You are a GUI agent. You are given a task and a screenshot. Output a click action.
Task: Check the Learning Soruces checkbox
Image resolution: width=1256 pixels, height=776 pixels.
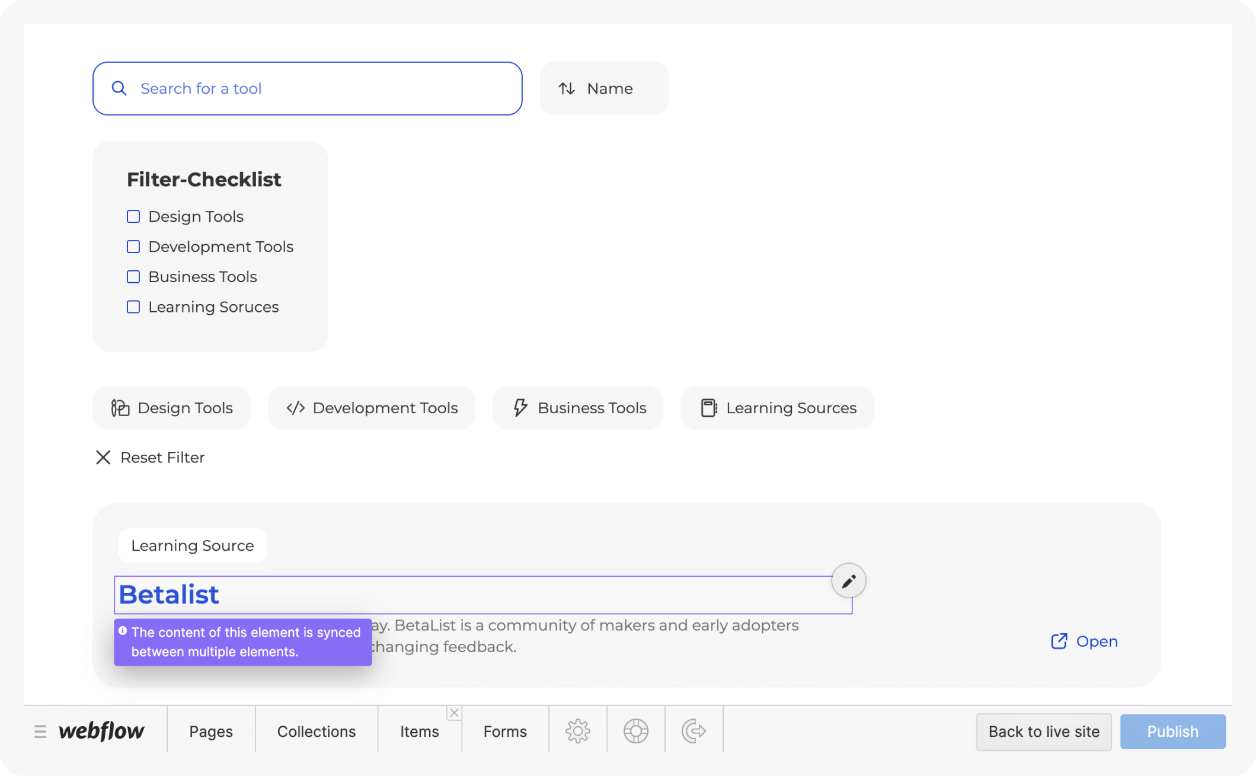point(133,306)
